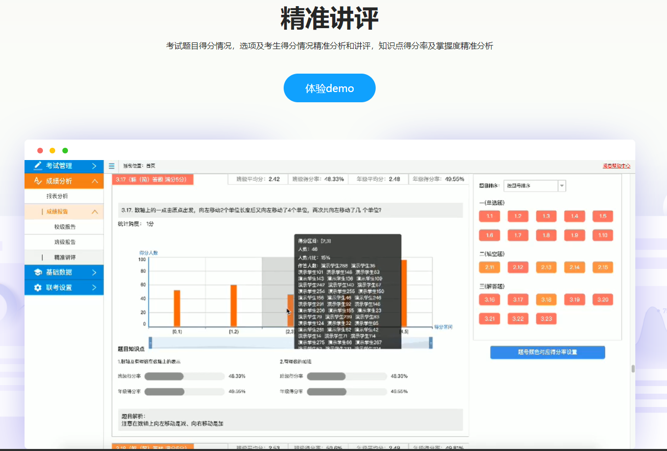The width and height of the screenshot is (667, 451).
Task: Select fill-in question 2.14 button
Action: 574,267
